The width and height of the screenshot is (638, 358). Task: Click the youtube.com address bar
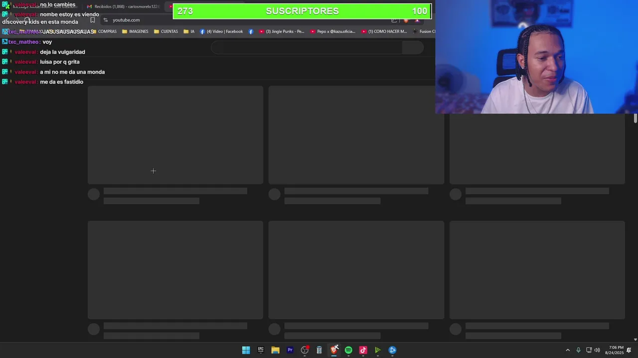click(249, 20)
